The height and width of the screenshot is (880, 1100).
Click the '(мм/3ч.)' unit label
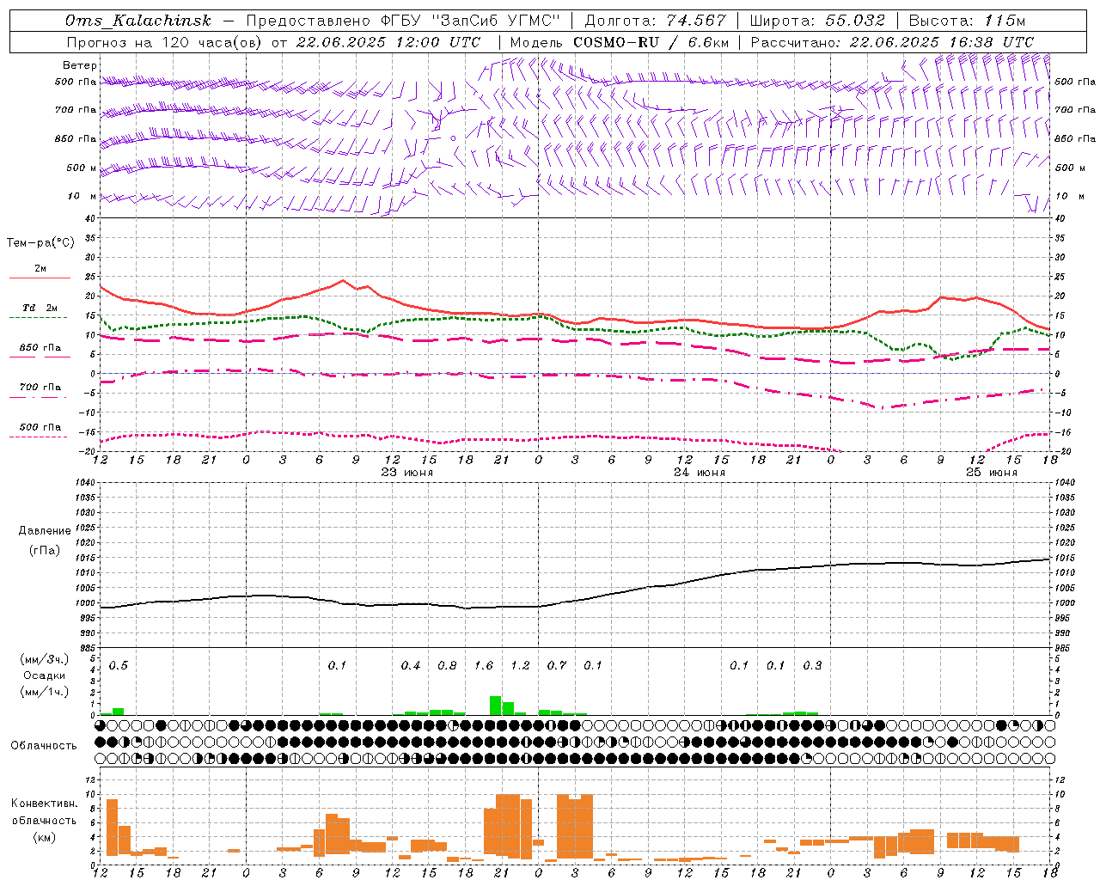(44, 659)
